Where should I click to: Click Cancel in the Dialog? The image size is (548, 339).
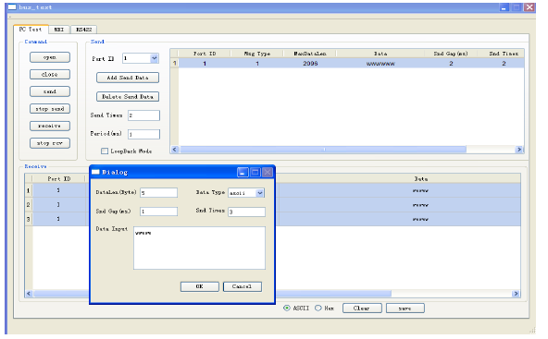(x=243, y=286)
